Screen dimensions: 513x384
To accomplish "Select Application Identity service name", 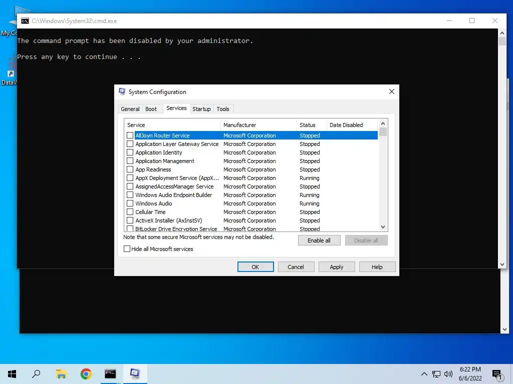I will point(159,152).
